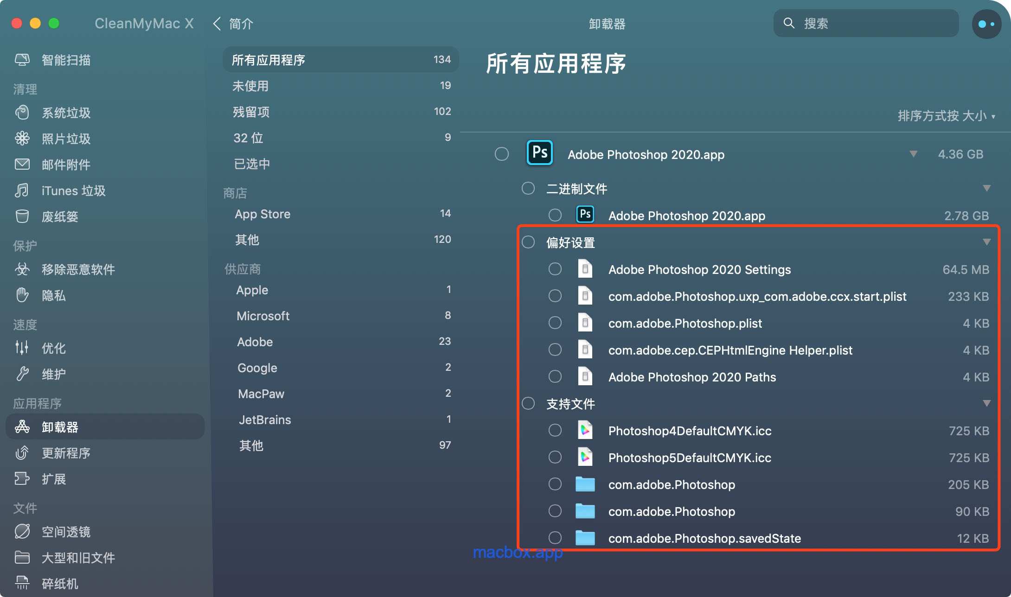The width and height of the screenshot is (1011, 597).
Task: Select Adobe vendor filter
Action: click(340, 342)
